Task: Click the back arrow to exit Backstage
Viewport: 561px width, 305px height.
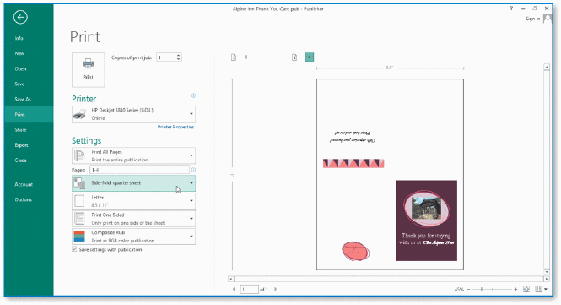Action: (x=20, y=17)
